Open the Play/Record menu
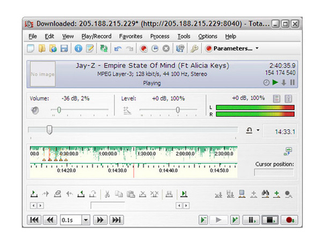Screen dimensions: 322x242 [x=97, y=36]
